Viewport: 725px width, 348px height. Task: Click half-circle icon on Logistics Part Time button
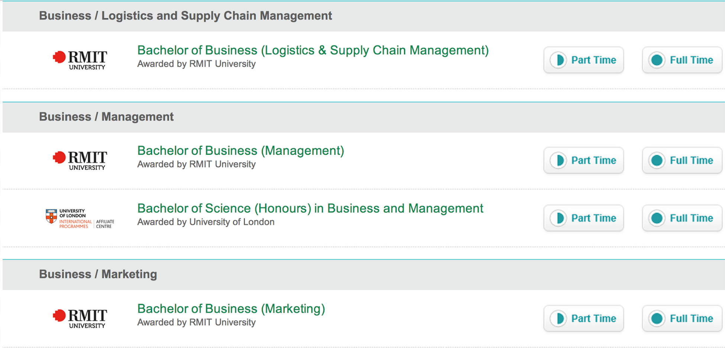(558, 60)
